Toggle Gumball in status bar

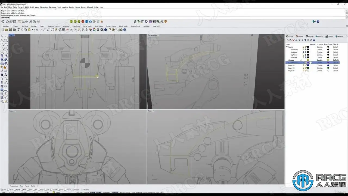tap(115, 192)
